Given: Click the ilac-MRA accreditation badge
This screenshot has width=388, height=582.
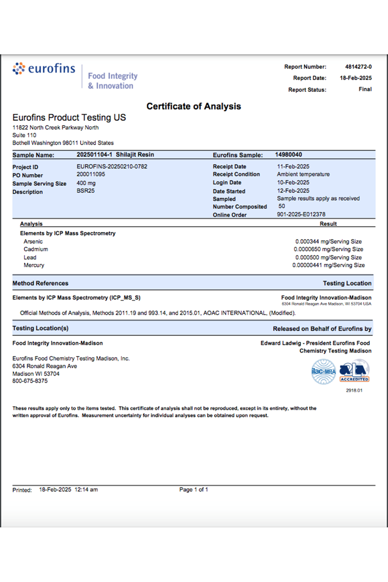Looking at the screenshot, I should 324,372.
